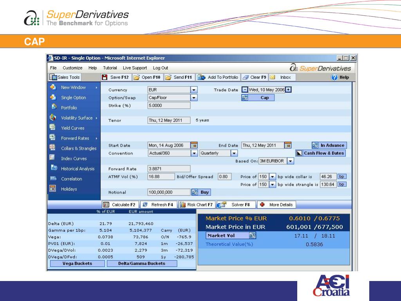Click the Open F10 folder icon
This screenshot has height=301, width=401.
136,77
